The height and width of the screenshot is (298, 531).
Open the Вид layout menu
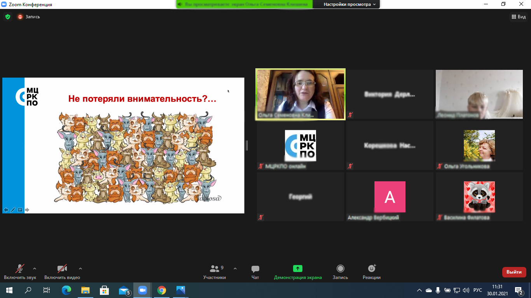519,17
